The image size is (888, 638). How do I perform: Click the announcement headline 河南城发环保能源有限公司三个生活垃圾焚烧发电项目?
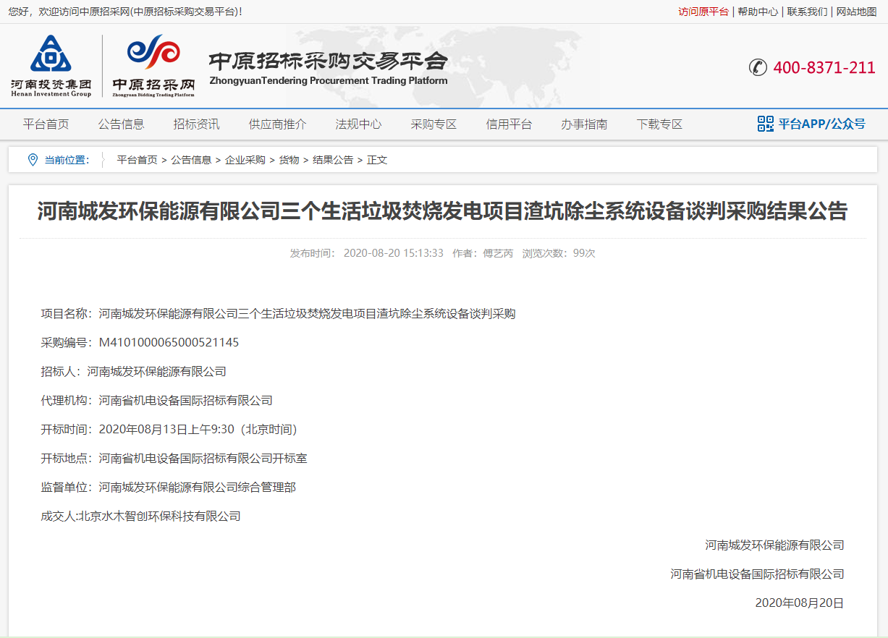442,211
